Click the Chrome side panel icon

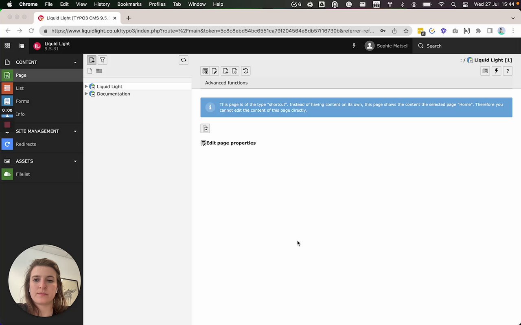(x=490, y=31)
